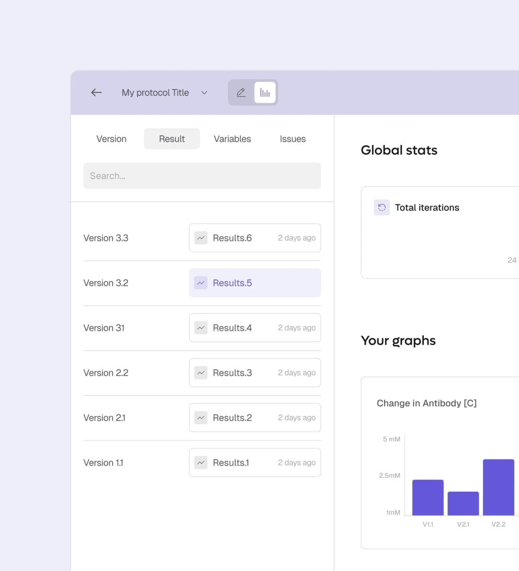The height and width of the screenshot is (571, 519).
Task: Click the 5 mM axis label
Action: pyautogui.click(x=391, y=439)
